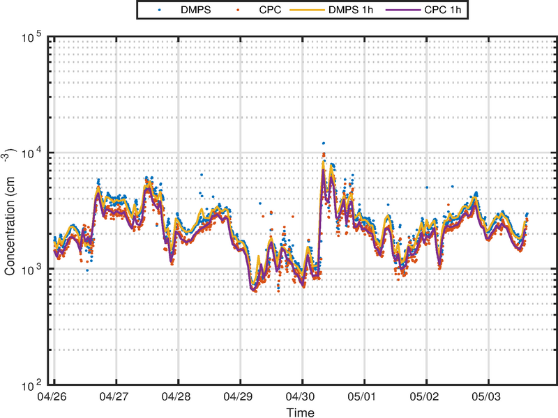Click the 04/28 x-axis tick label
The width and height of the screenshot is (558, 418).
176,396
